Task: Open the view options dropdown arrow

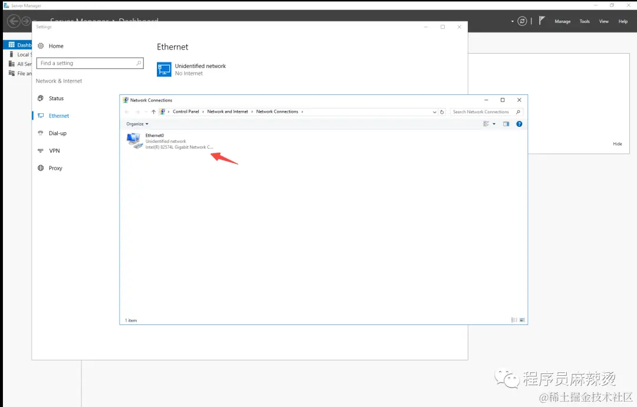Action: [494, 124]
